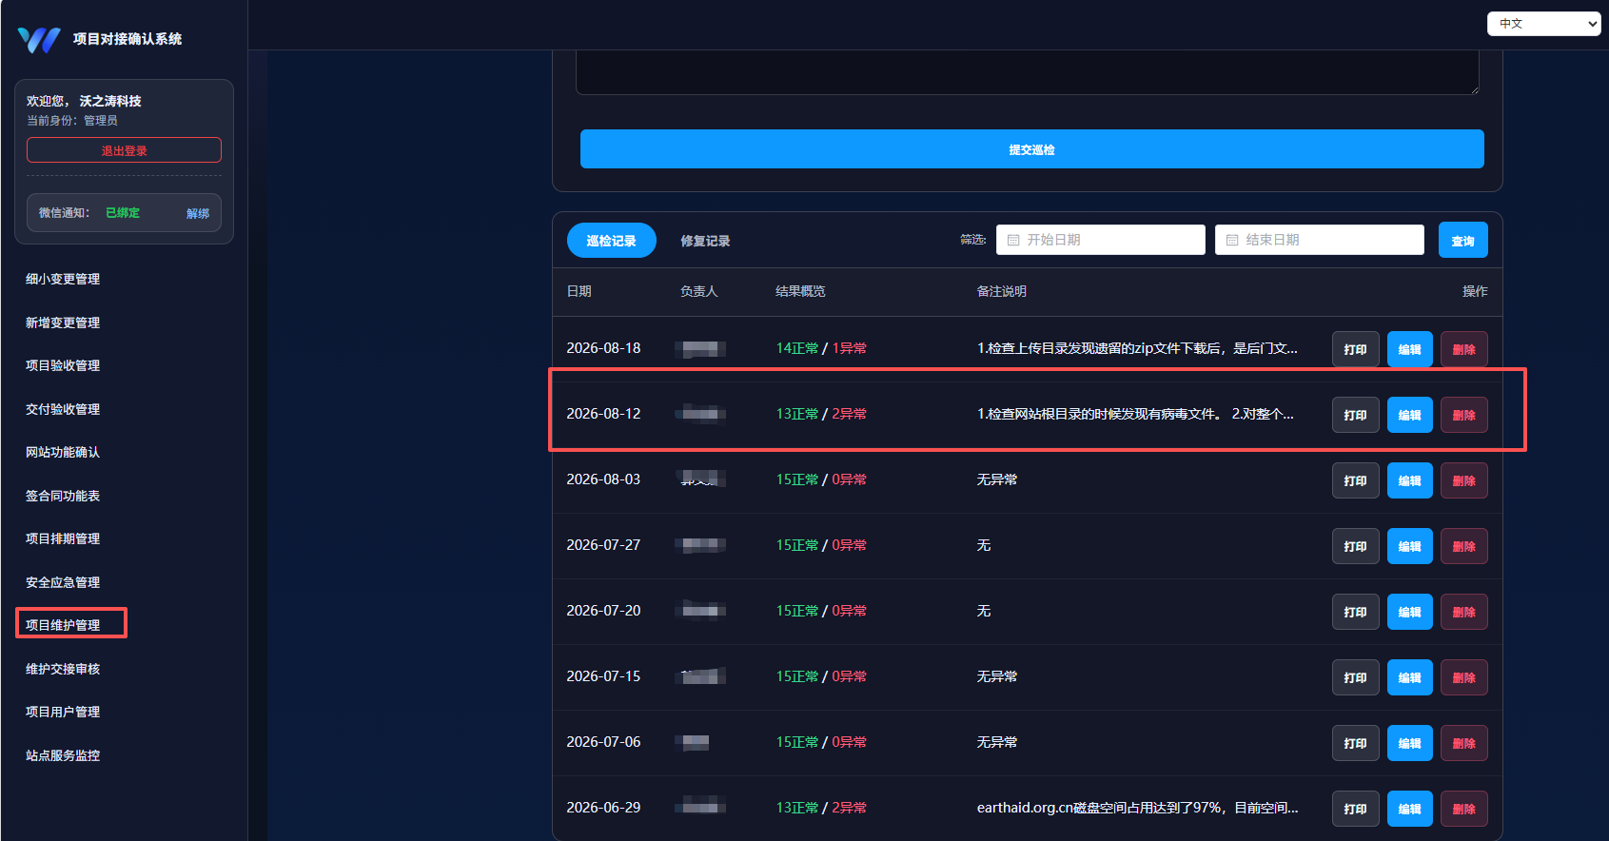This screenshot has height=841, width=1609.
Task: Open 安全应急管理 in sidebar
Action: 63,582
